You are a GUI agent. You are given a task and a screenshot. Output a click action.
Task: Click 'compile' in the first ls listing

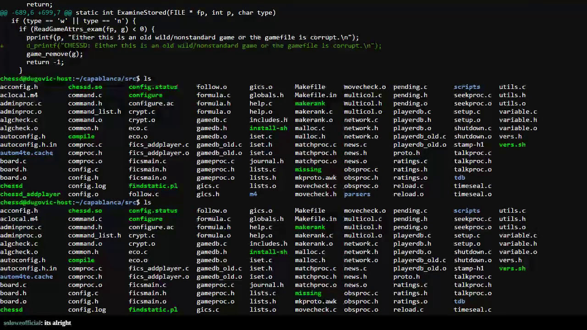(81, 136)
